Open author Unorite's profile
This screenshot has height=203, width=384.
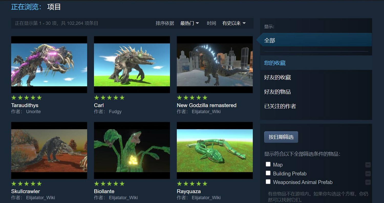point(33,111)
